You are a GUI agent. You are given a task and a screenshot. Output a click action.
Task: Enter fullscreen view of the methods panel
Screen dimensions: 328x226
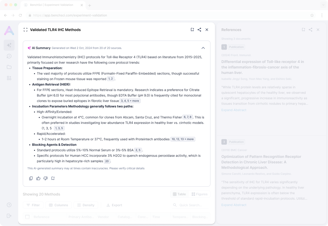pos(26,30)
